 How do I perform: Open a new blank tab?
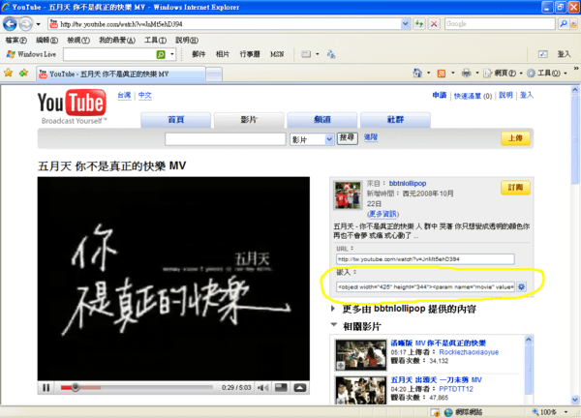[x=214, y=75]
